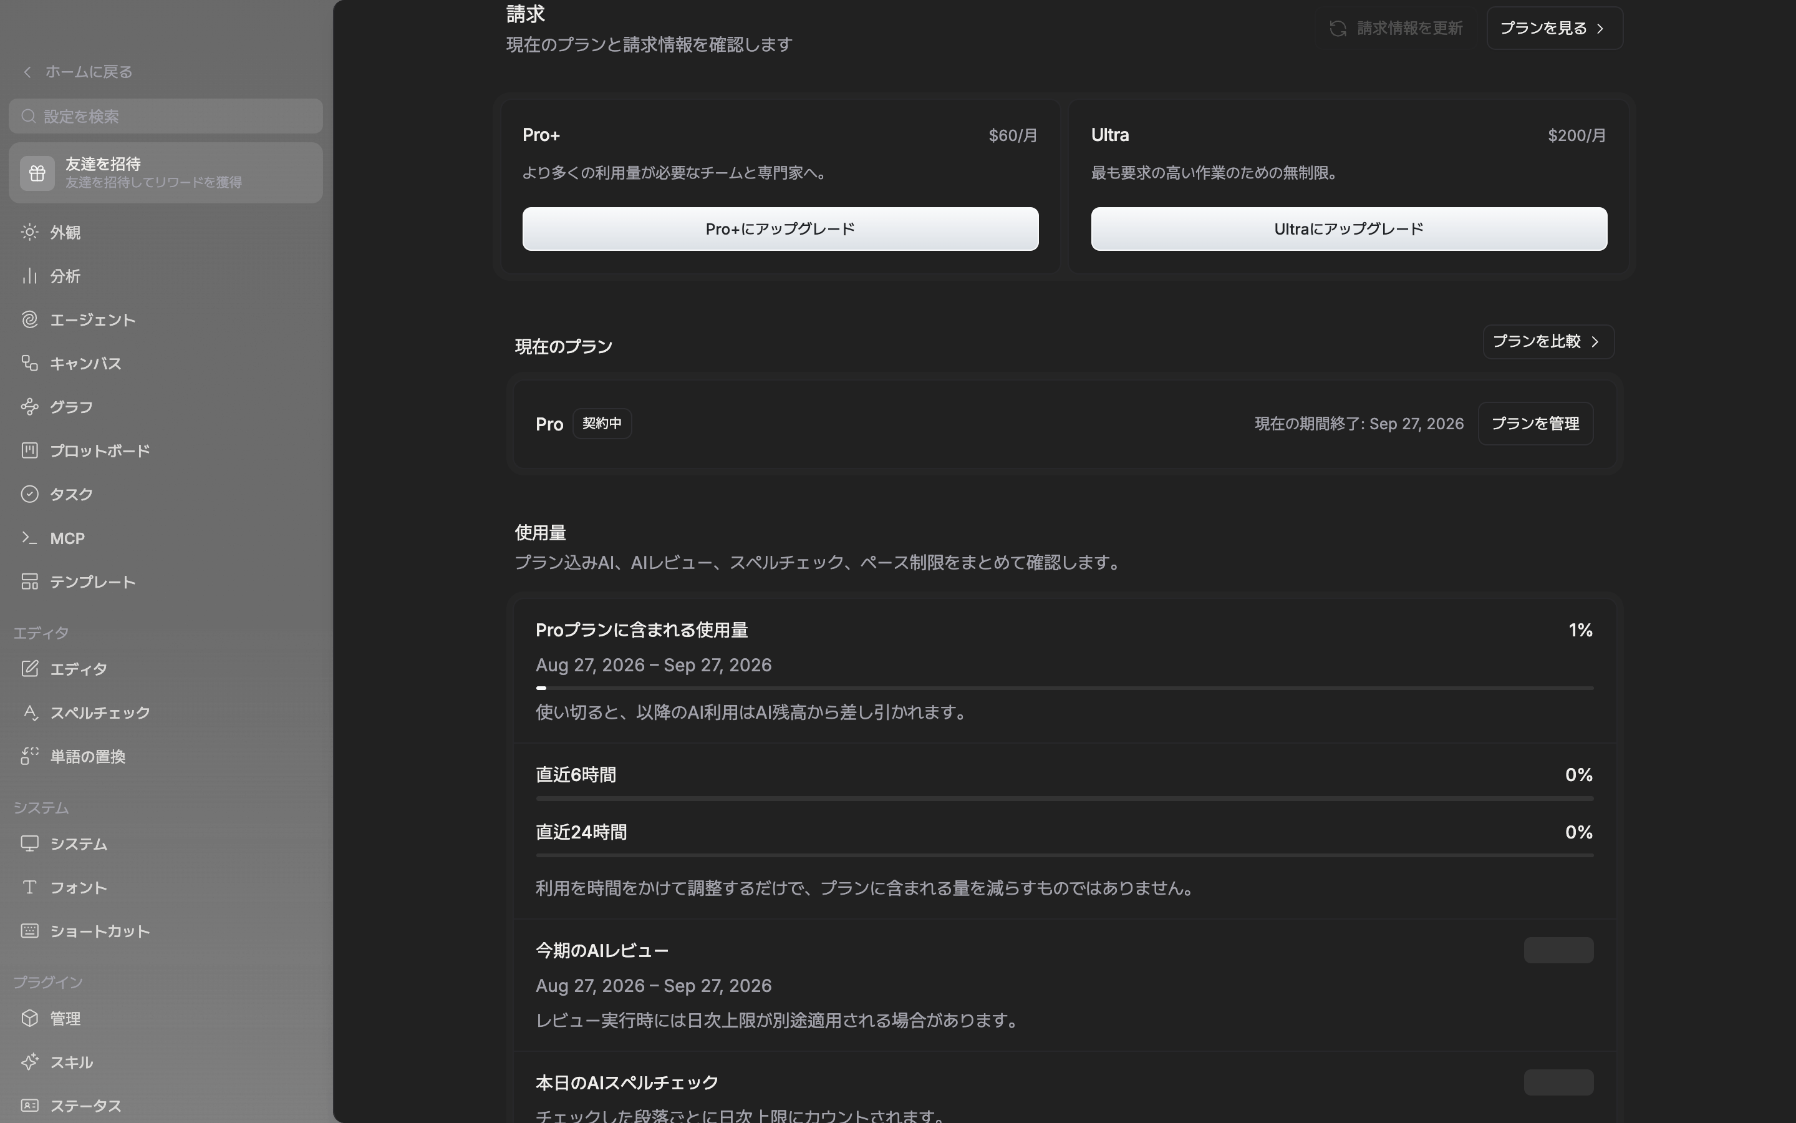
Task: Click the spellcheck icon beside スペルチェック
Action: 30,712
